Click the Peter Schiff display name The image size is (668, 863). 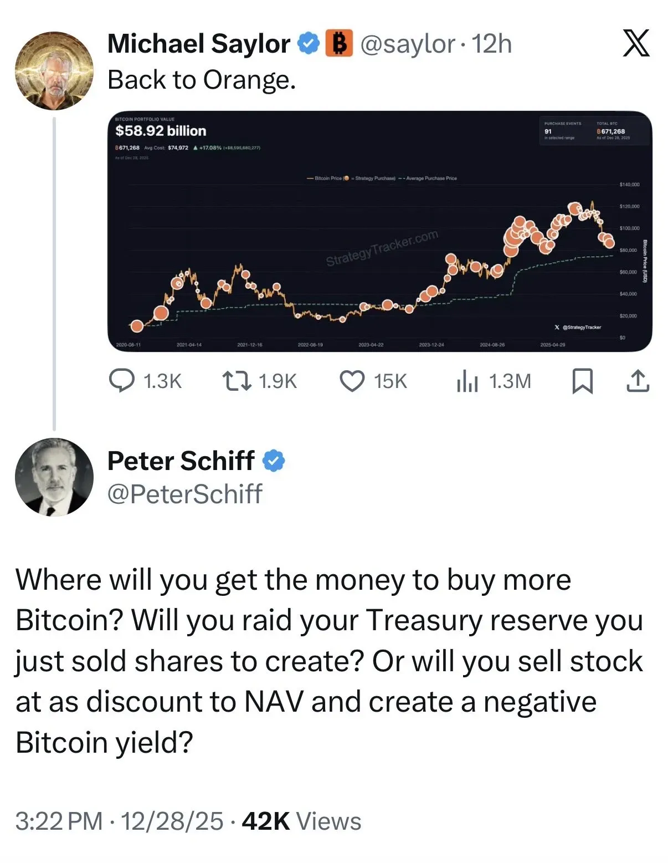(181, 461)
